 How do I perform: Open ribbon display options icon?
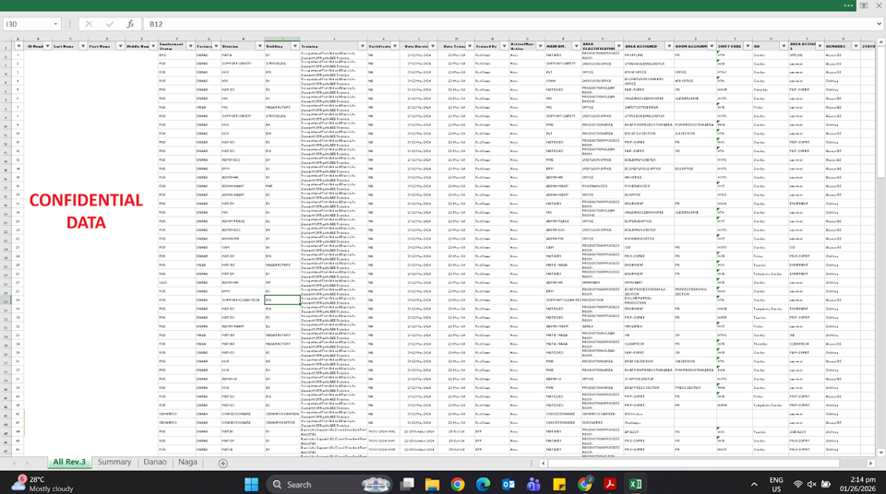(x=864, y=6)
